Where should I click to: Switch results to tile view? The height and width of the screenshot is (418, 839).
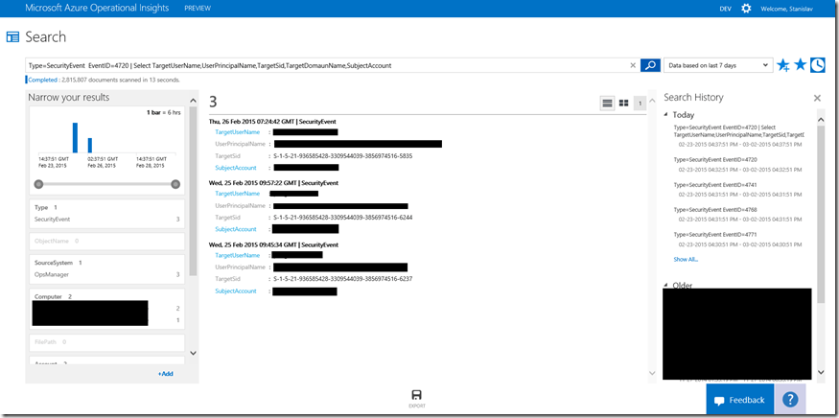pyautogui.click(x=623, y=103)
